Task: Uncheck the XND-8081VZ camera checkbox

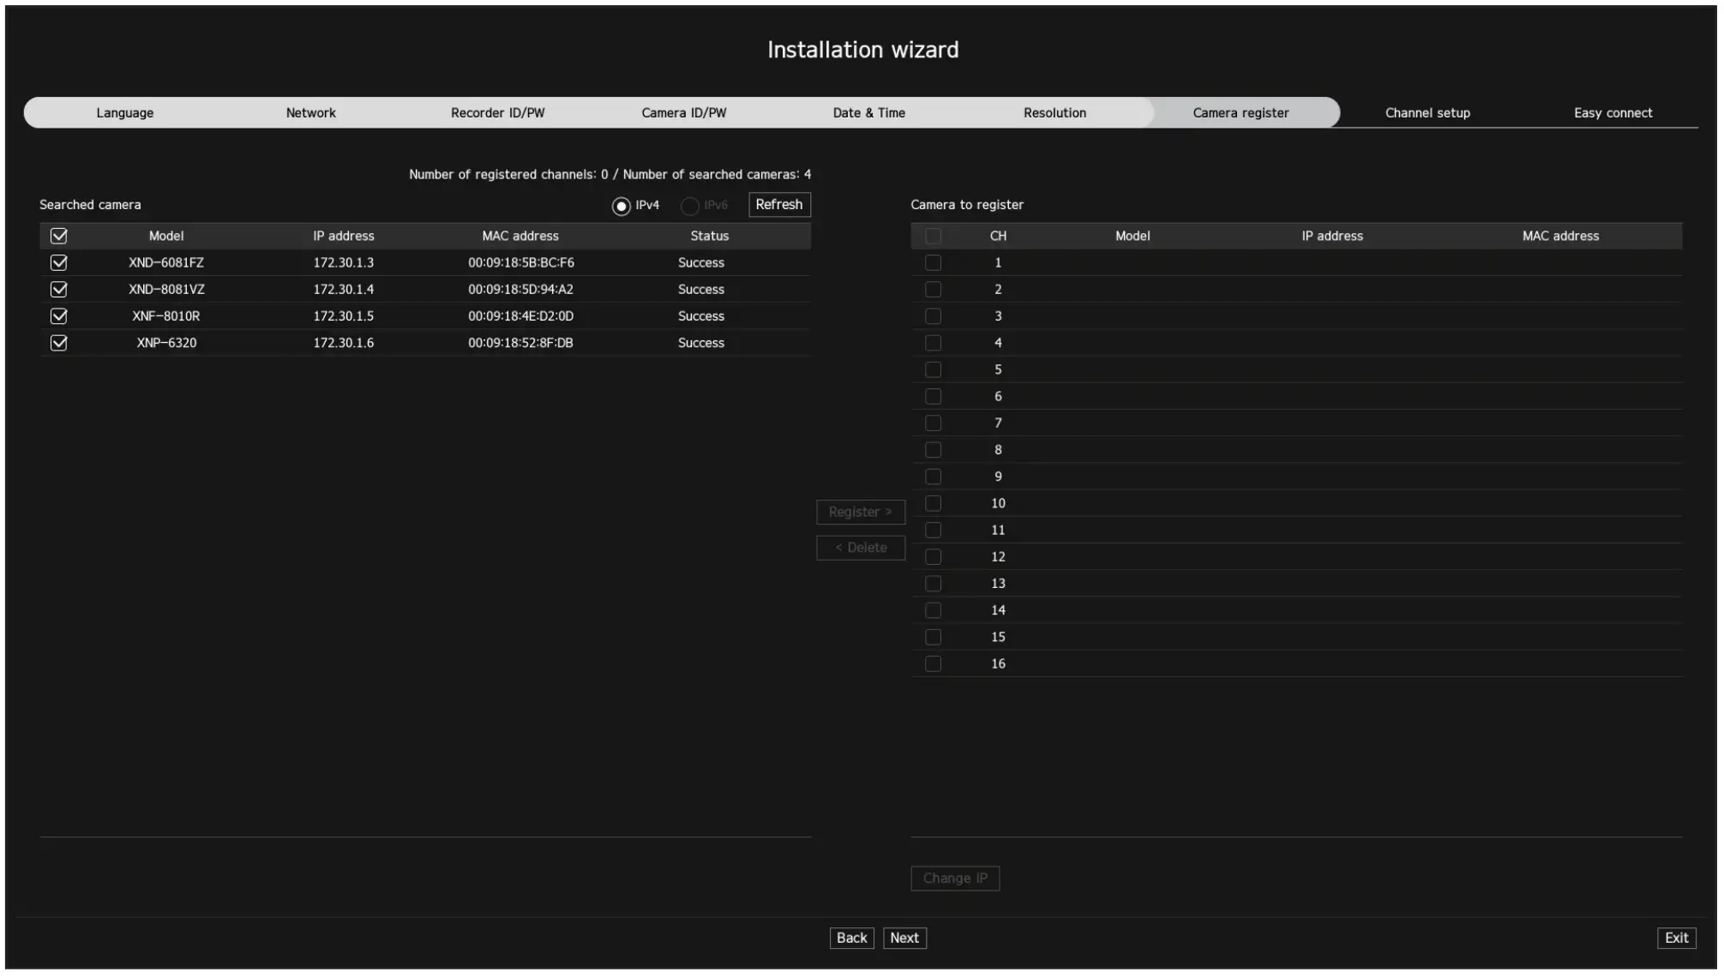Action: coord(58,289)
